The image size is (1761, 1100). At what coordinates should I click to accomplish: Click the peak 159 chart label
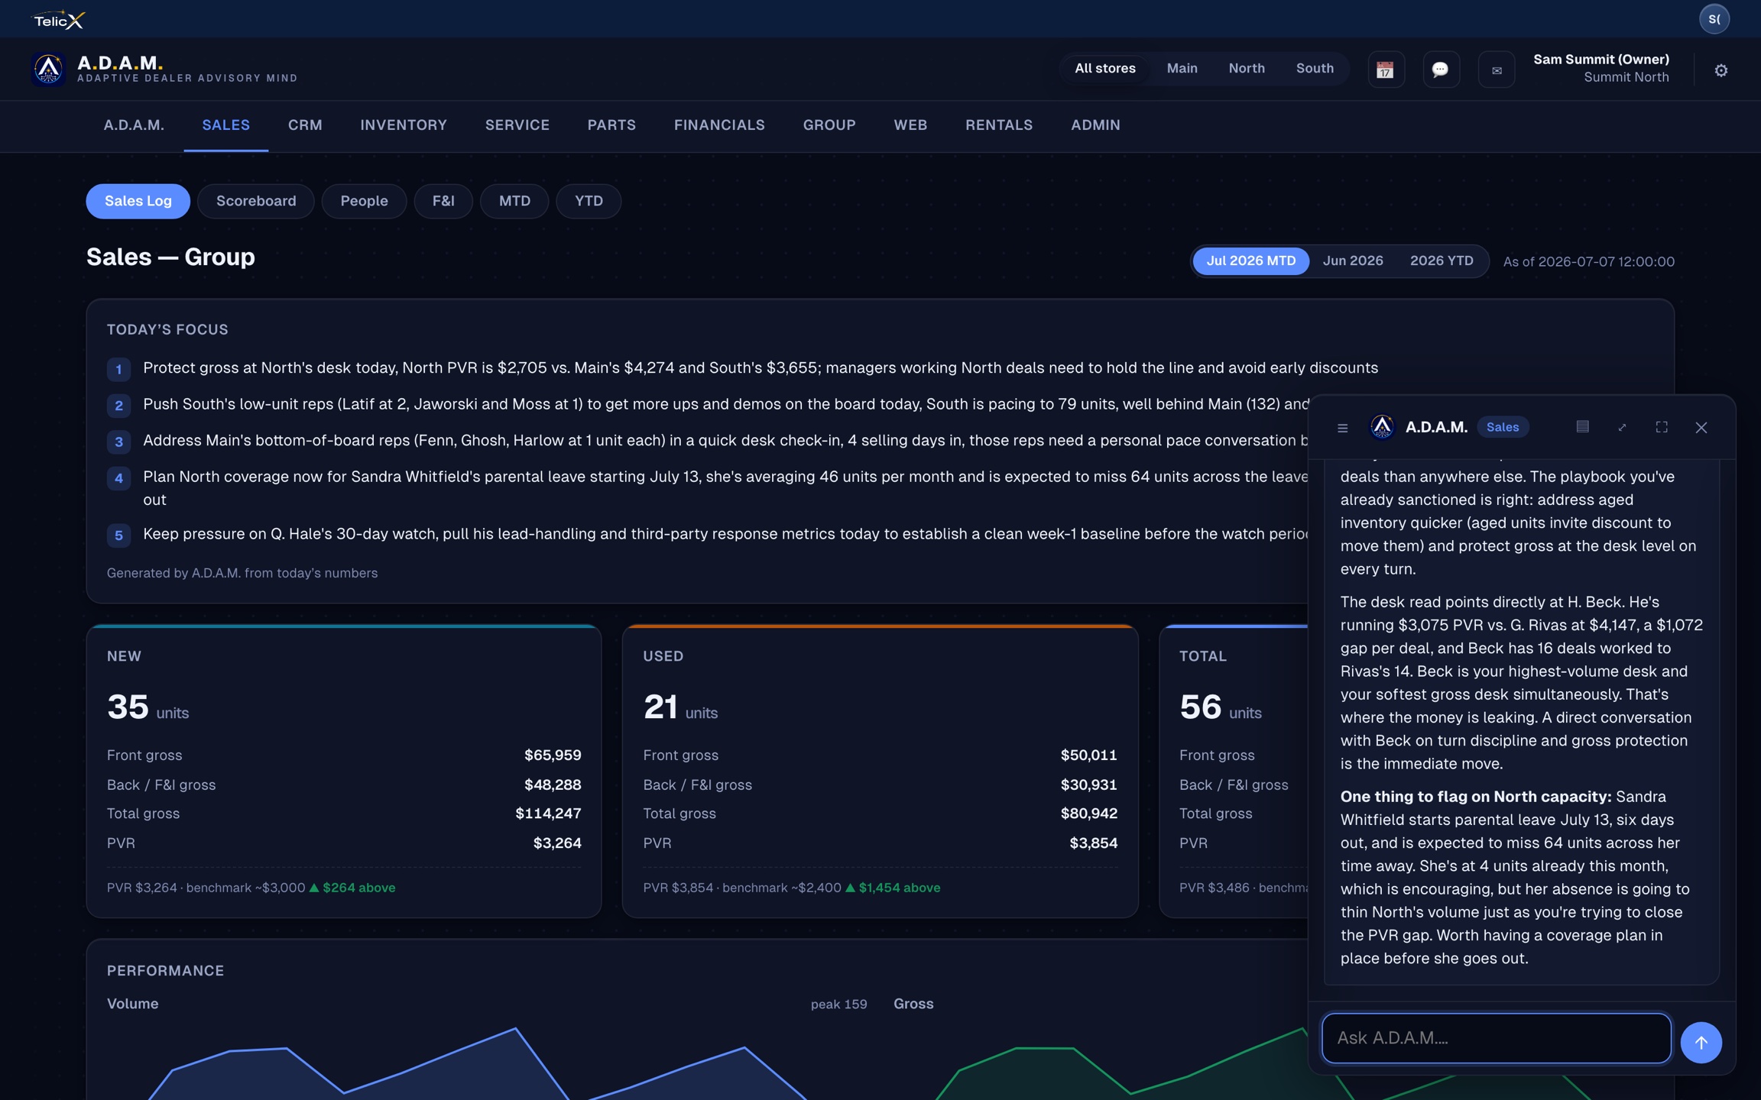838,1005
